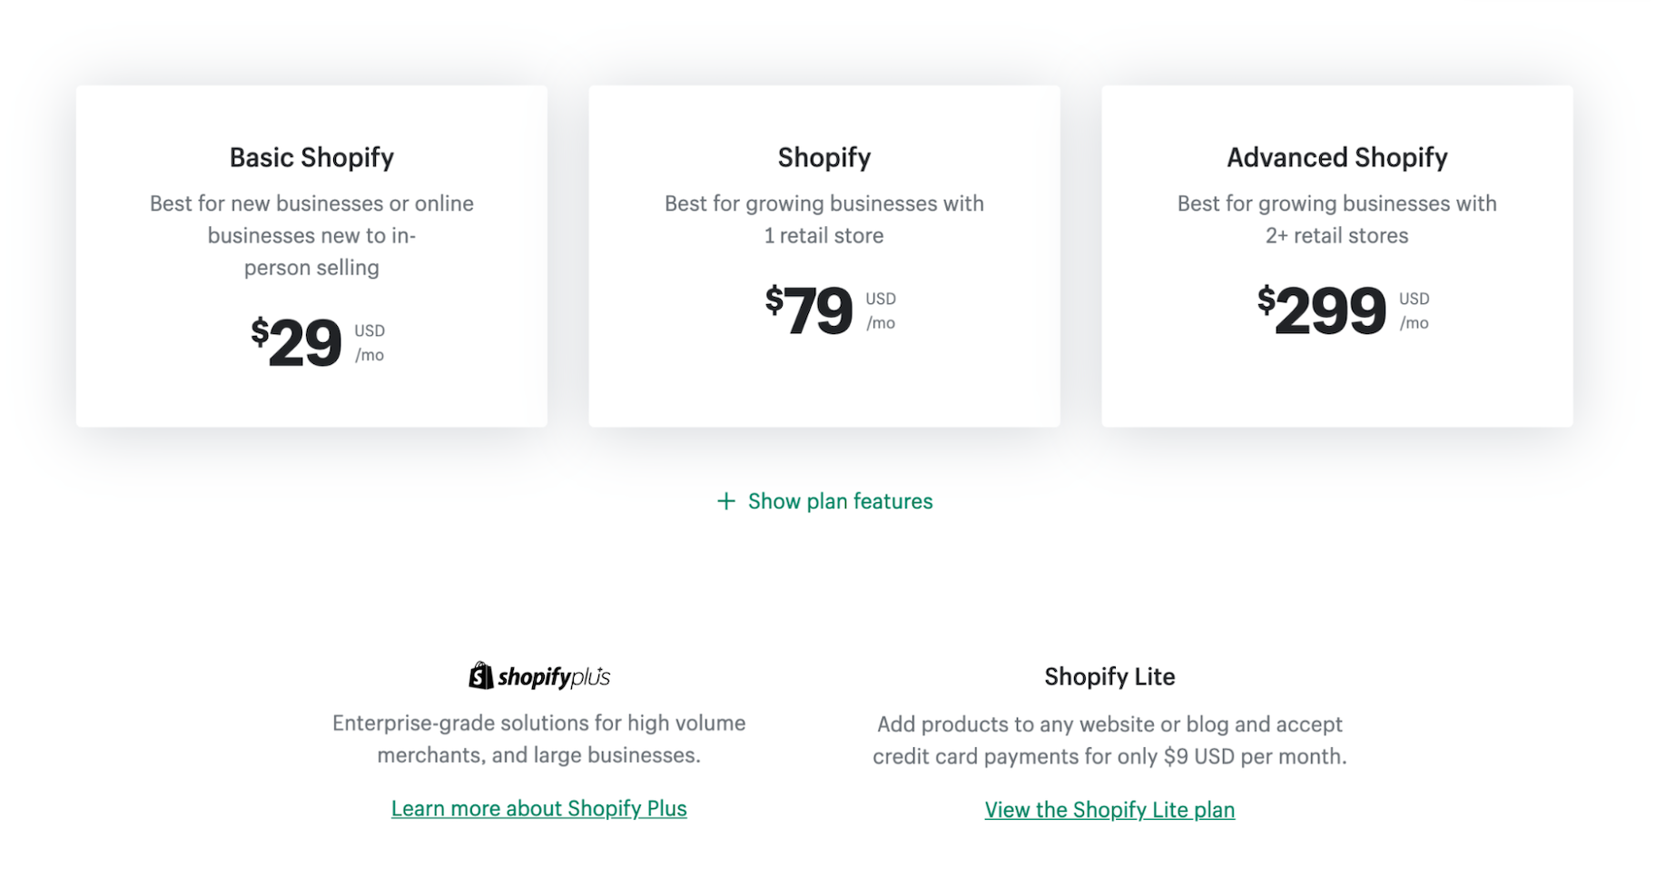Click the Advanced Shopify description text

(x=1336, y=219)
